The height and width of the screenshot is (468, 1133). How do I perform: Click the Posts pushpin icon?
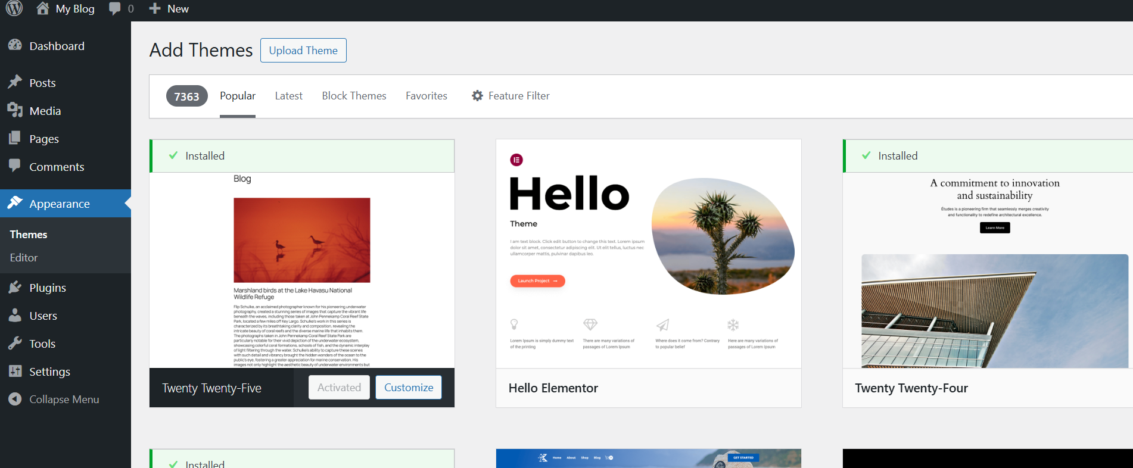(15, 82)
